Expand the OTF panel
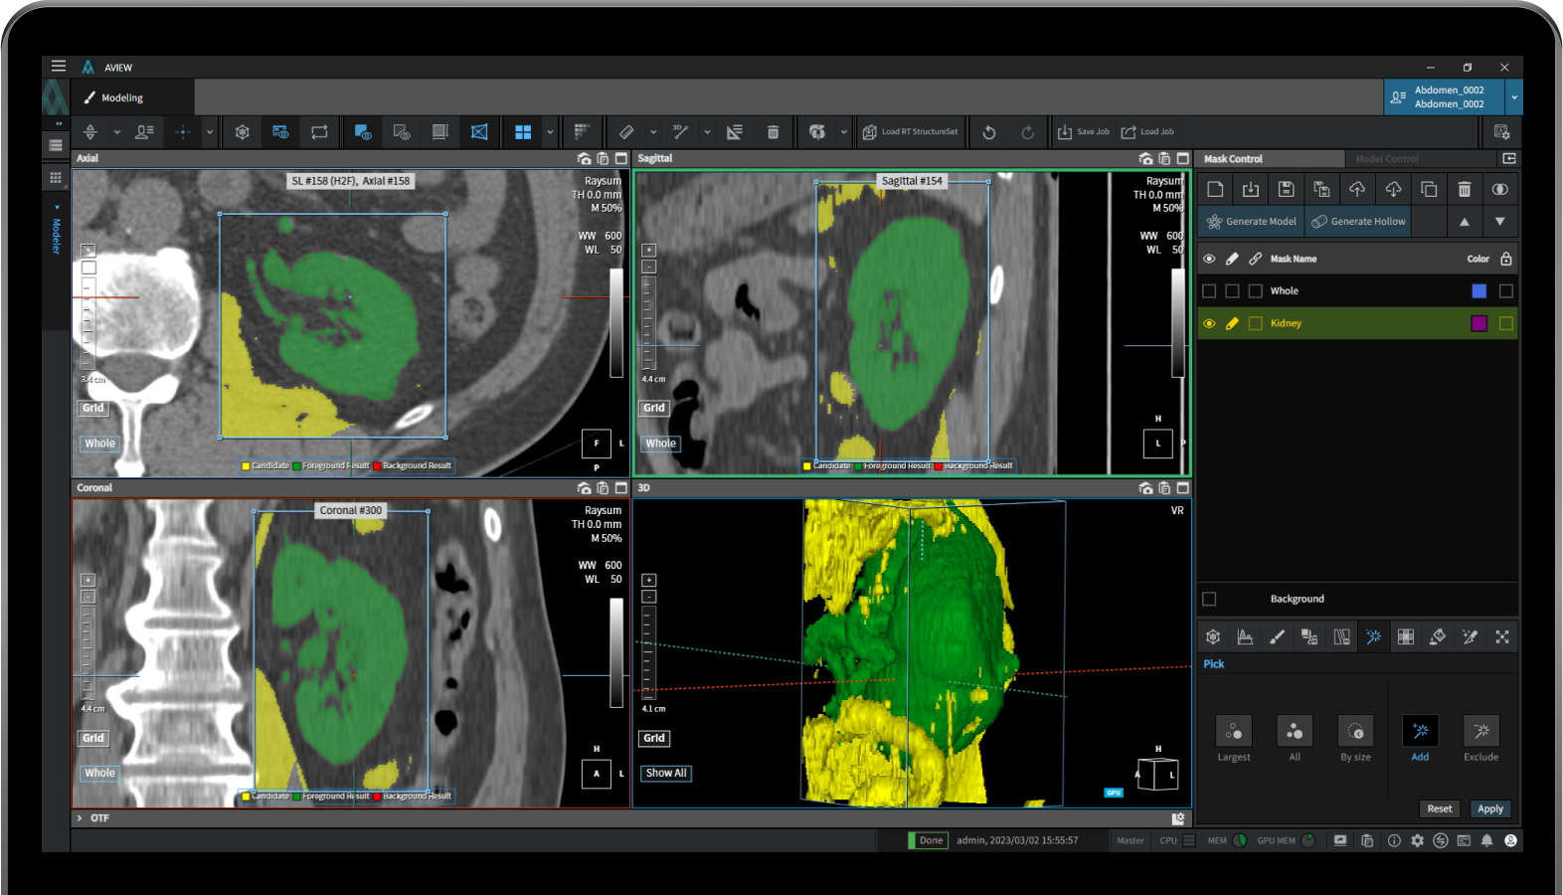Image resolution: width=1563 pixels, height=895 pixels. tap(80, 817)
